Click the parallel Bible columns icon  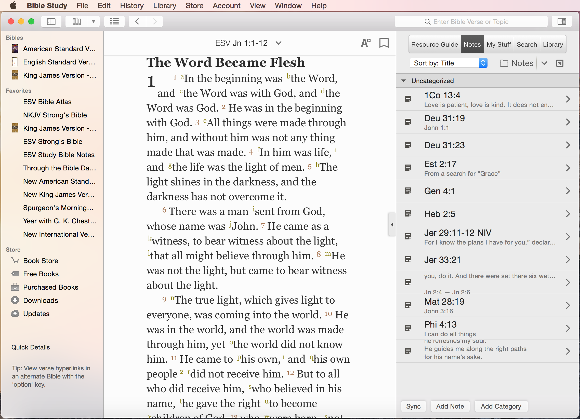[x=76, y=21]
